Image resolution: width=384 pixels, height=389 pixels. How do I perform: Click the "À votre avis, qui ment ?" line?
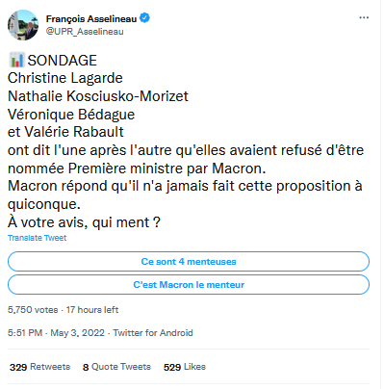(x=84, y=222)
